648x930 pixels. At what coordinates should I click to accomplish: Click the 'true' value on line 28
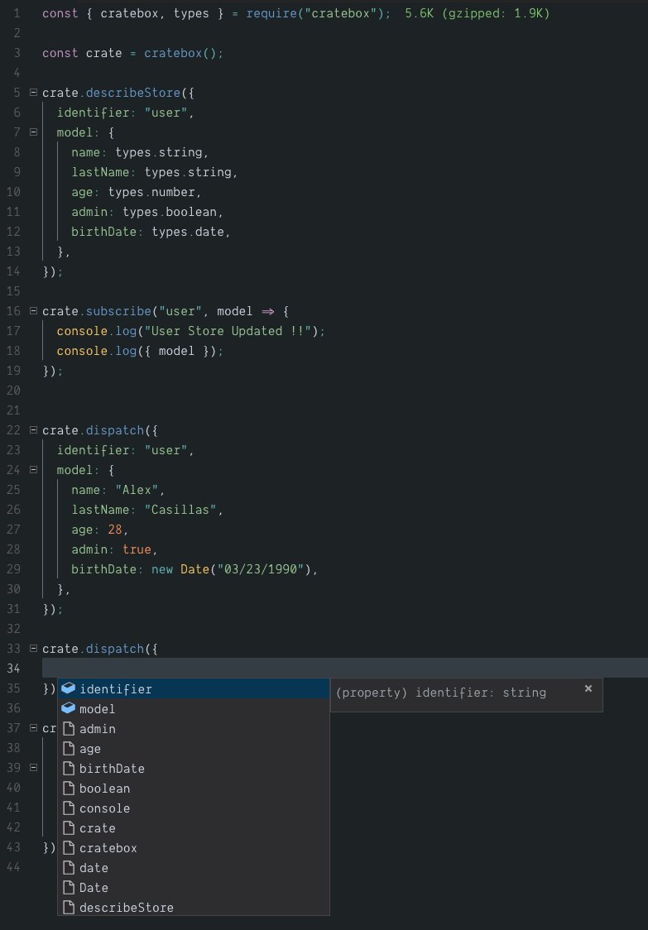(137, 549)
